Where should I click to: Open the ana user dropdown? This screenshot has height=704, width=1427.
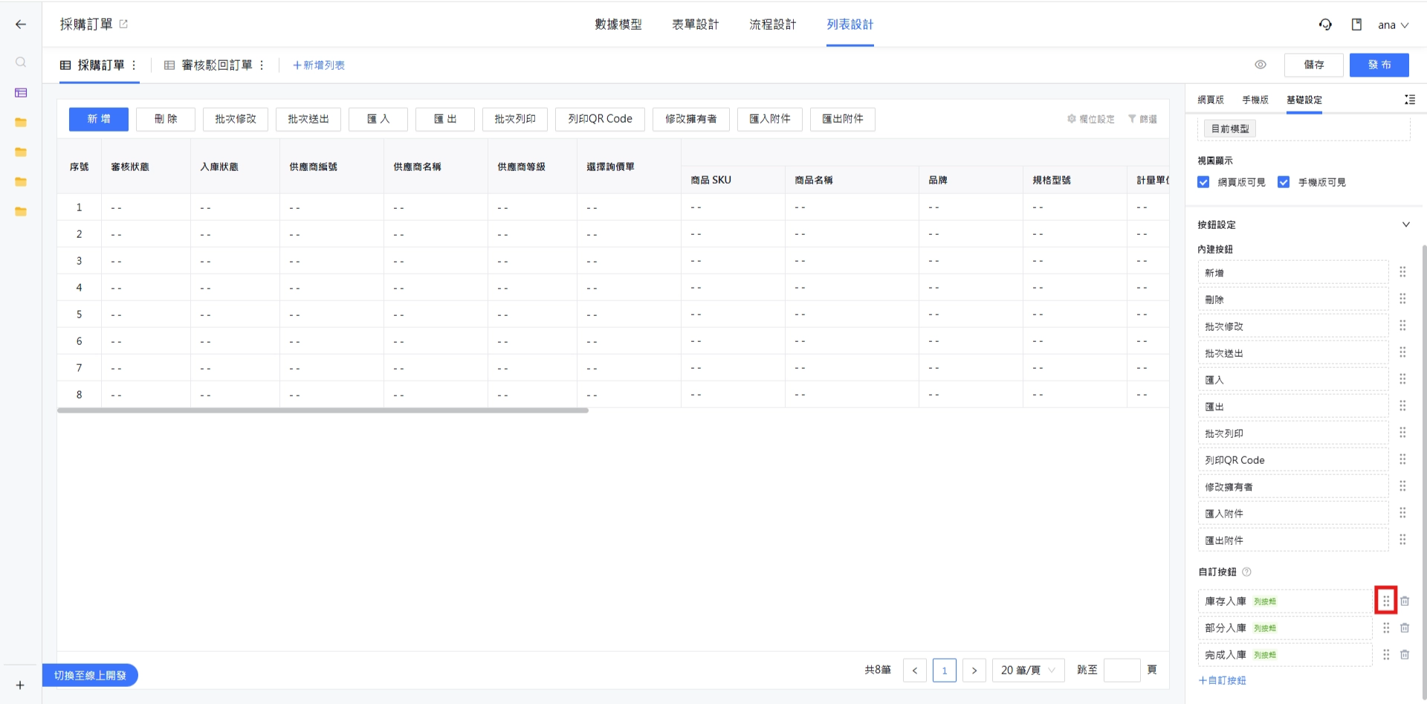click(x=1393, y=25)
